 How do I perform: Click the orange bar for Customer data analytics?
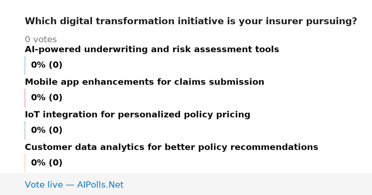pyautogui.click(x=25, y=163)
